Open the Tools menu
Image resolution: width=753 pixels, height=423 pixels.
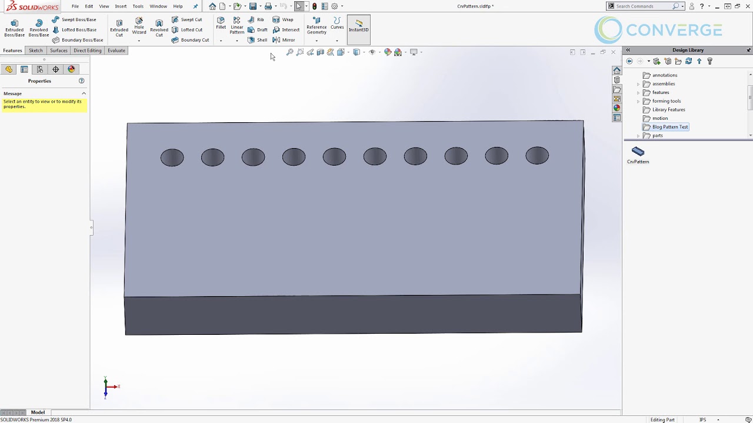click(138, 6)
